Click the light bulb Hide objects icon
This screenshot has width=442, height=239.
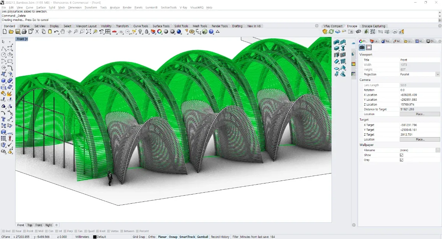[140, 32]
